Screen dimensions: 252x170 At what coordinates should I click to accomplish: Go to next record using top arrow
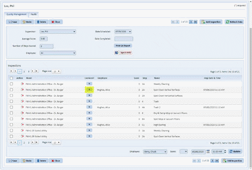click(191, 22)
